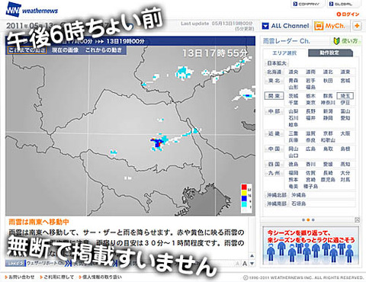Select the 九州 region button
Viewport: 366px width, 282px height.
pyautogui.click(x=274, y=173)
